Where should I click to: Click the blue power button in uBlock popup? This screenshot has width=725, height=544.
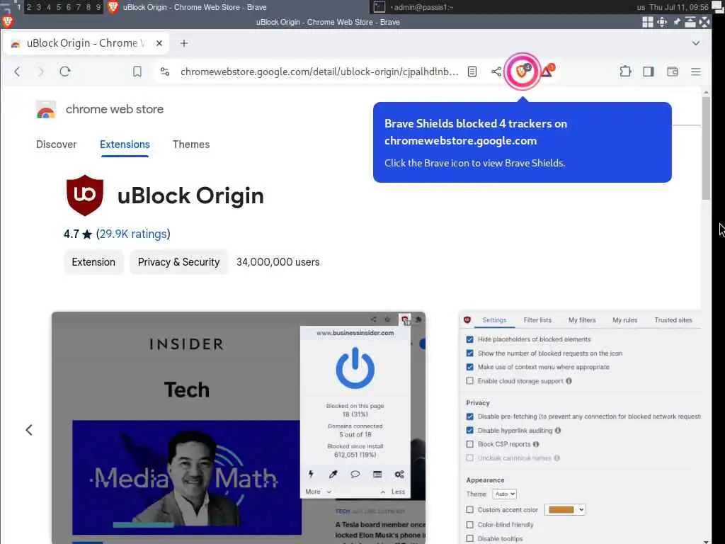(x=355, y=368)
